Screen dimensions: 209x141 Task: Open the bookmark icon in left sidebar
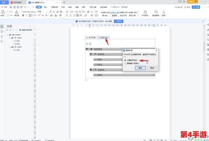(x=2, y=36)
